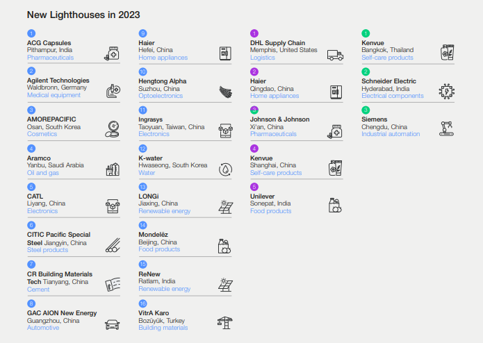The image size is (483, 343).
Task: Select the Steel products link
Action: point(47,250)
